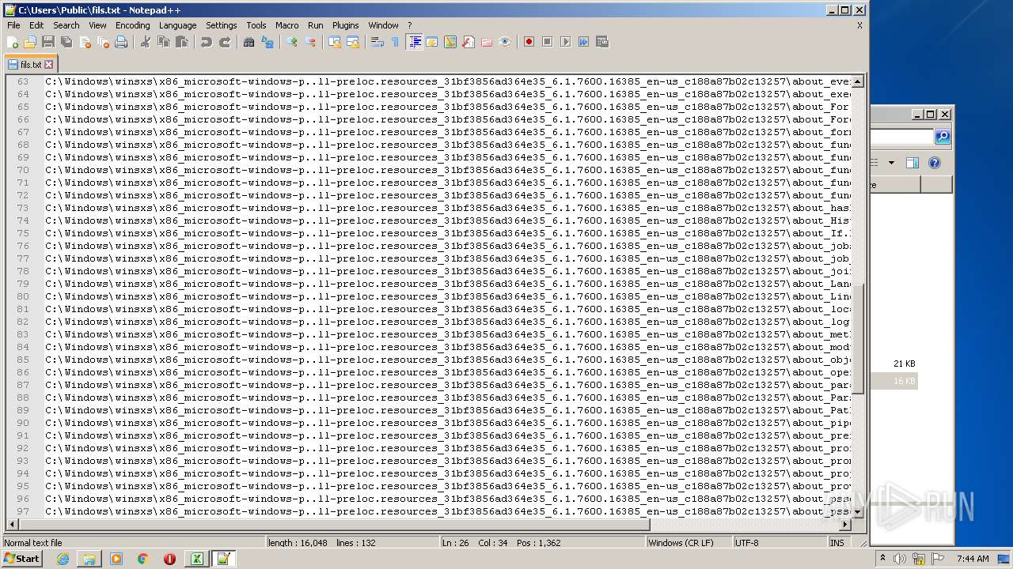Toggle word wrap

point(378,42)
